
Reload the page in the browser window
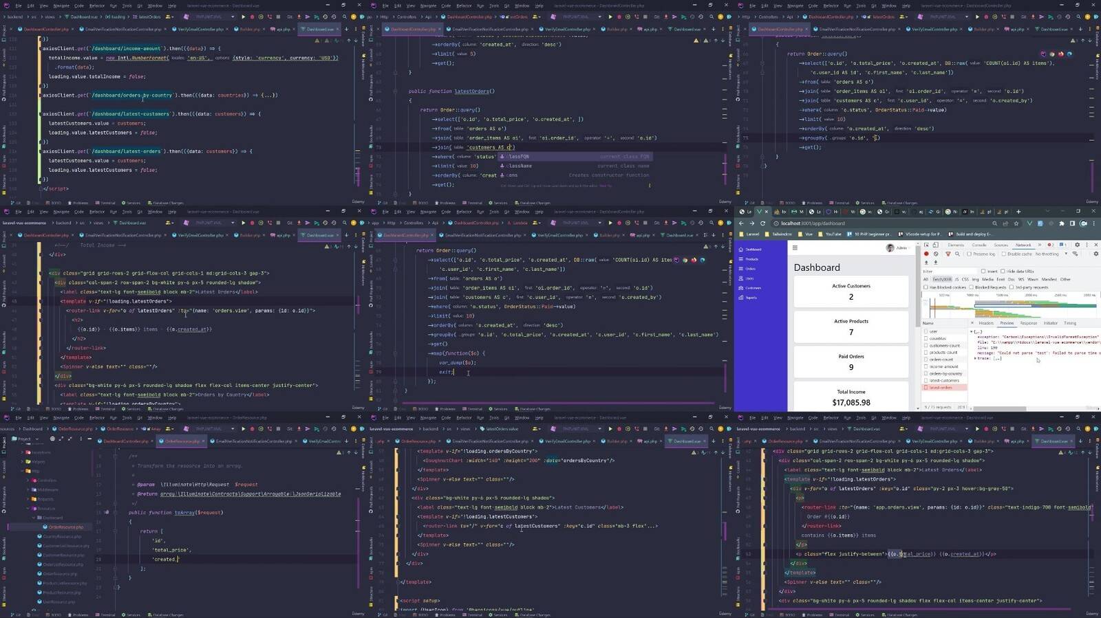pyautogui.click(x=762, y=223)
